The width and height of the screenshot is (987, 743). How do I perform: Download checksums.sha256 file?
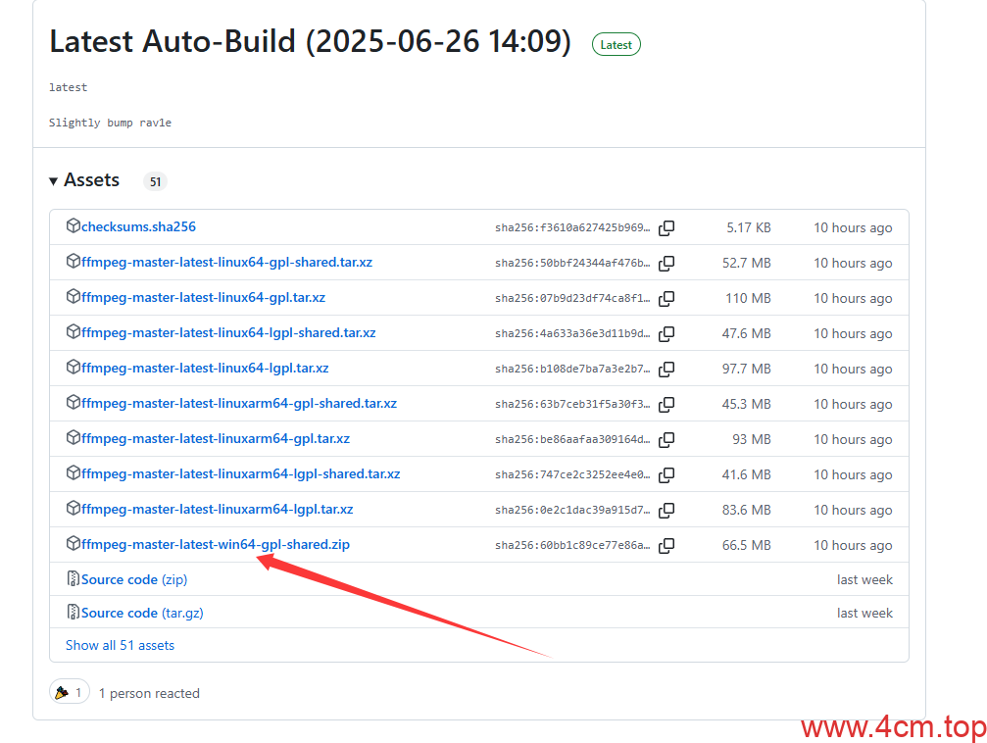point(138,226)
